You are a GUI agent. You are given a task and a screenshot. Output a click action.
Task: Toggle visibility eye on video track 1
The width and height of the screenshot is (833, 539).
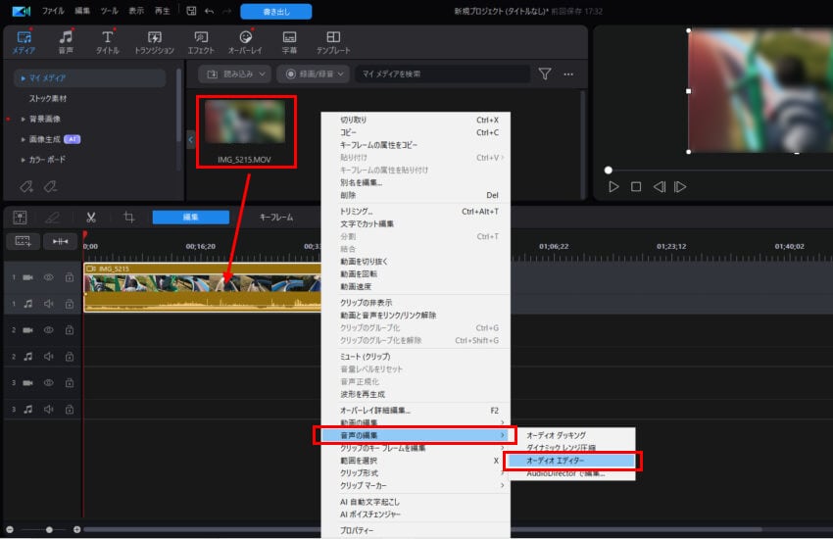click(x=48, y=277)
